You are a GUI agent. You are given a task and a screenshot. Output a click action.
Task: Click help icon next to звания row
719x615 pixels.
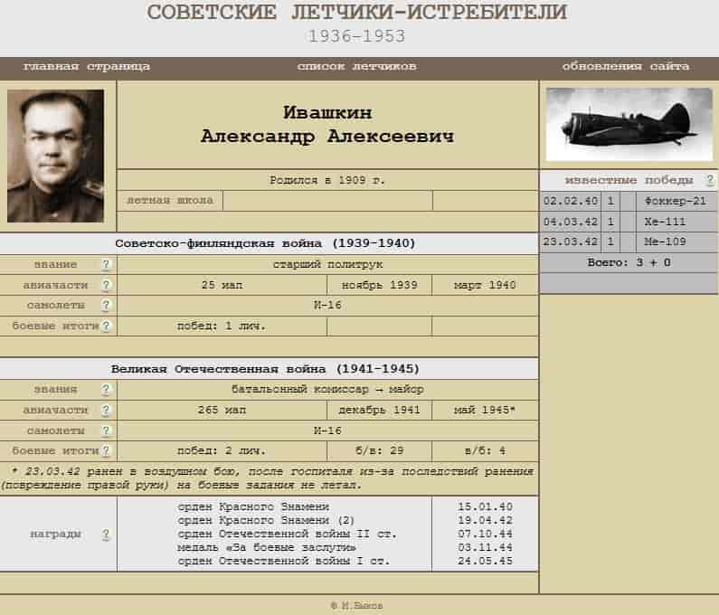point(106,390)
